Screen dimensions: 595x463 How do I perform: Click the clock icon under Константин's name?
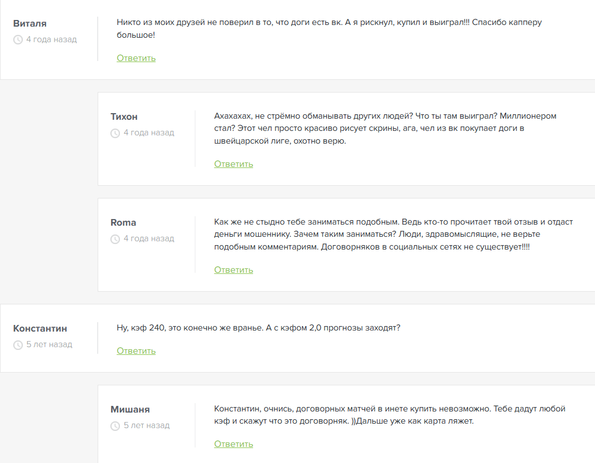tap(18, 345)
